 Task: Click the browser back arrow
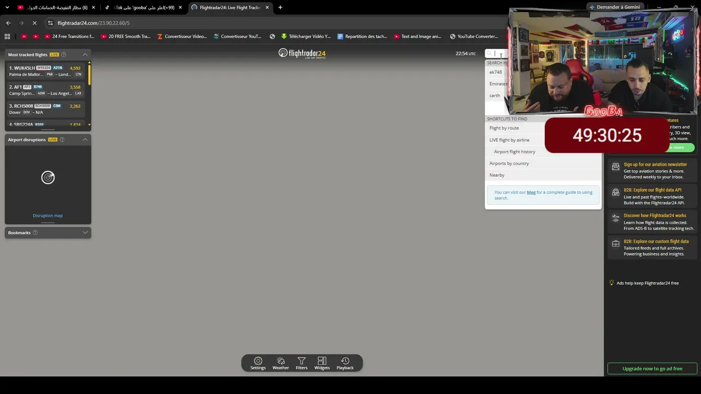pos(8,23)
